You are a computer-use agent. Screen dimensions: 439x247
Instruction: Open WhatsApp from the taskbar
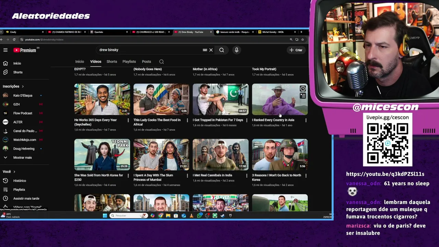[200, 215]
